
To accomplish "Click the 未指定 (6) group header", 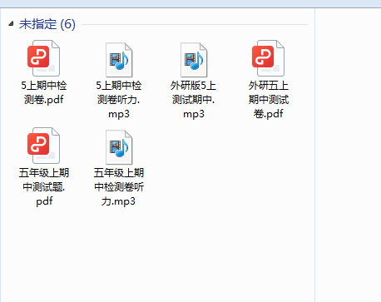I will pos(47,24).
